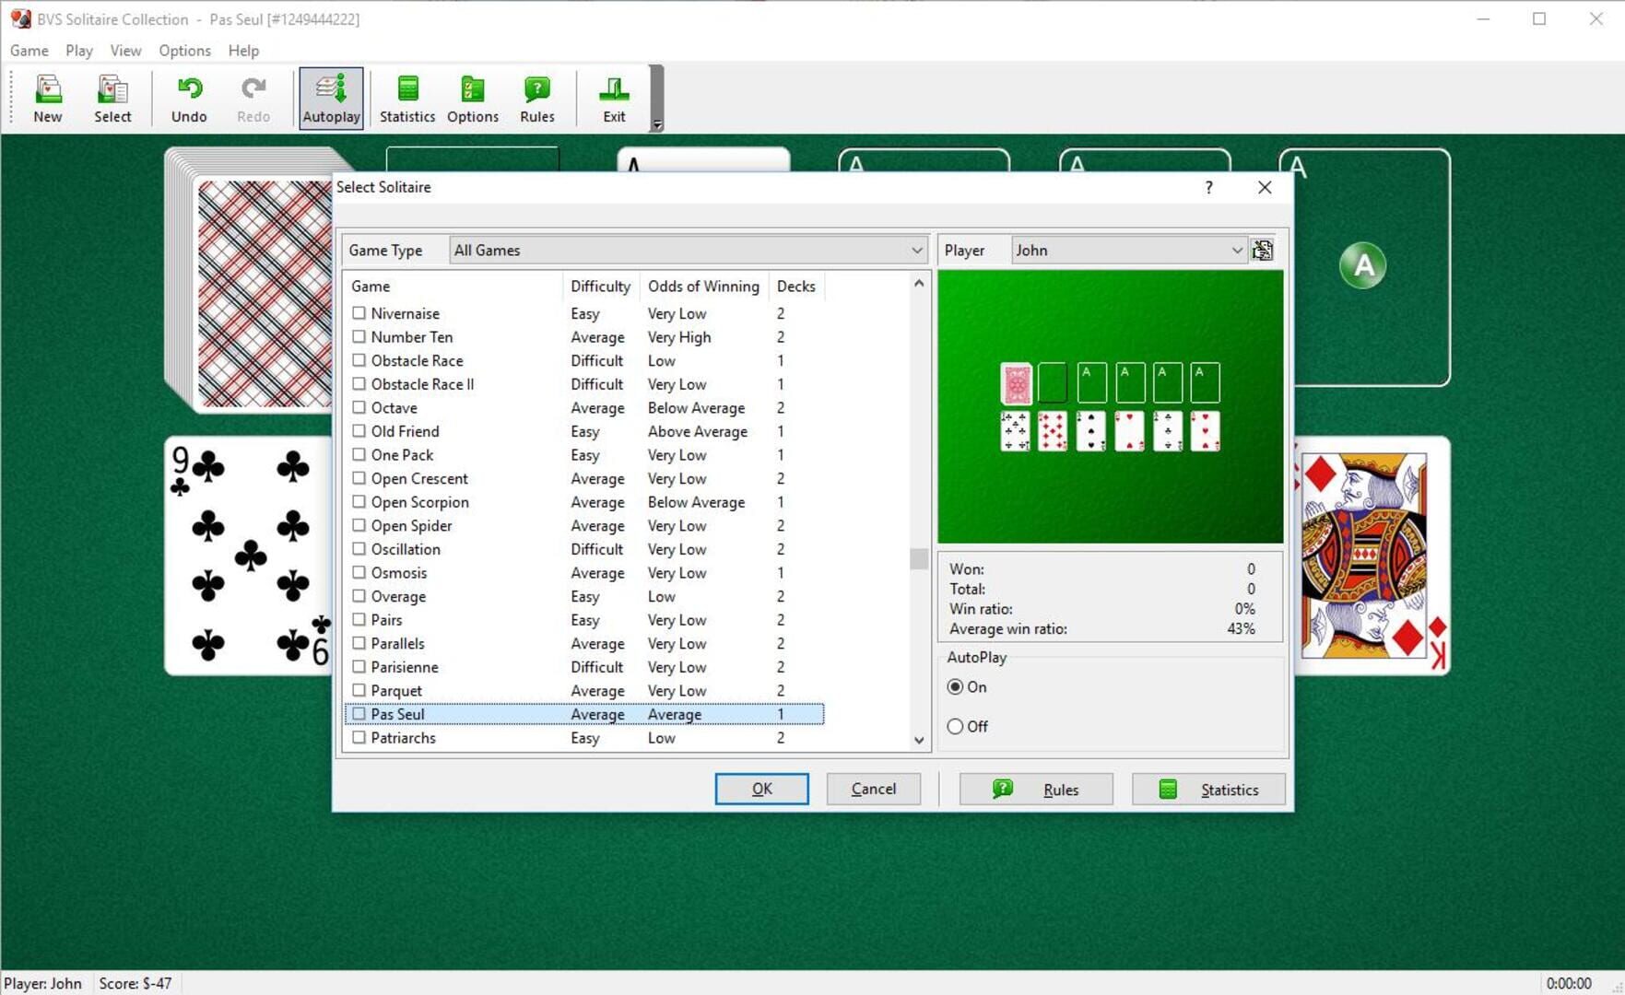Screen dimensions: 1625x995
Task: Open Statistics from the main toolbar
Action: (406, 99)
